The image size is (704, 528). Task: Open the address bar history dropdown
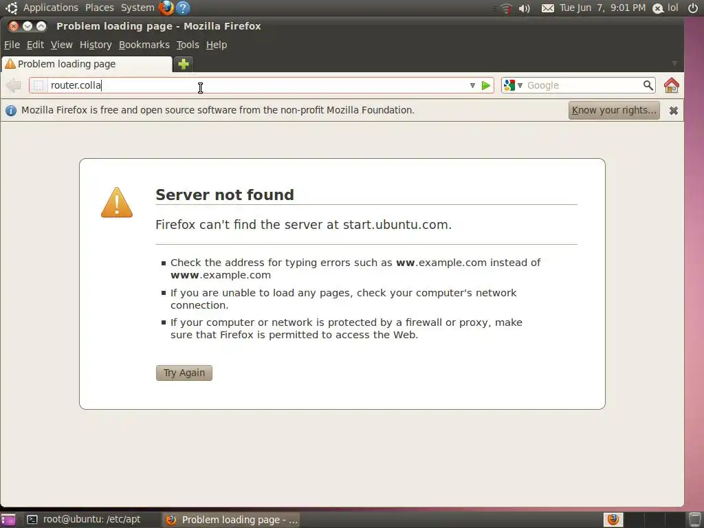[x=472, y=85]
